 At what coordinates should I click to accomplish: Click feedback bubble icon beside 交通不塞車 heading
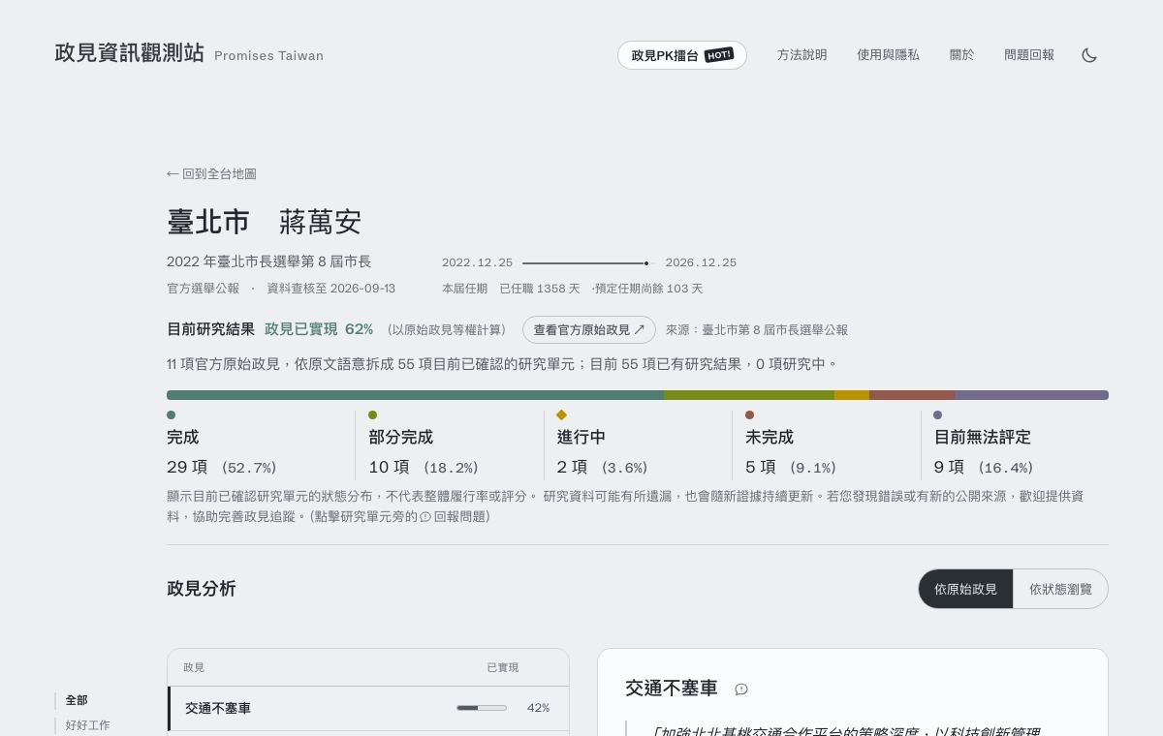click(741, 690)
